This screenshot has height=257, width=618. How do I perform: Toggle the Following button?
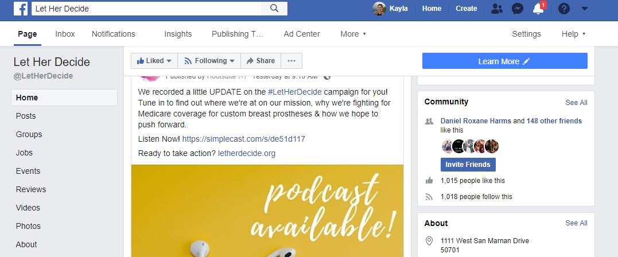point(209,61)
